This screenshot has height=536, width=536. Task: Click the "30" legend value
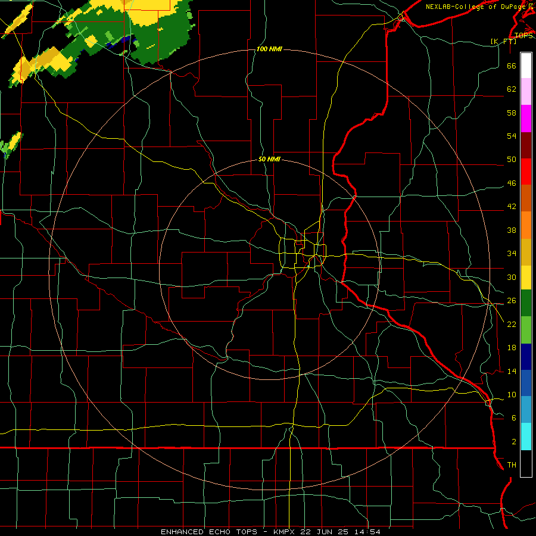[512, 277]
